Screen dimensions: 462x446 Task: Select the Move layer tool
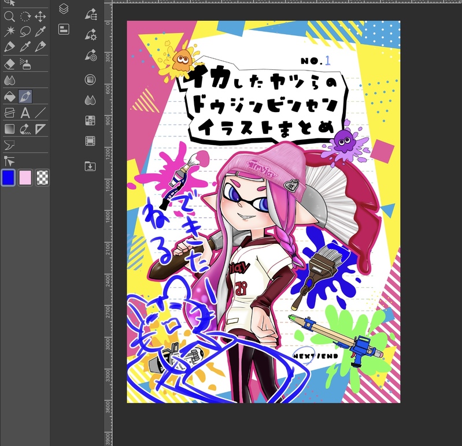[40, 17]
